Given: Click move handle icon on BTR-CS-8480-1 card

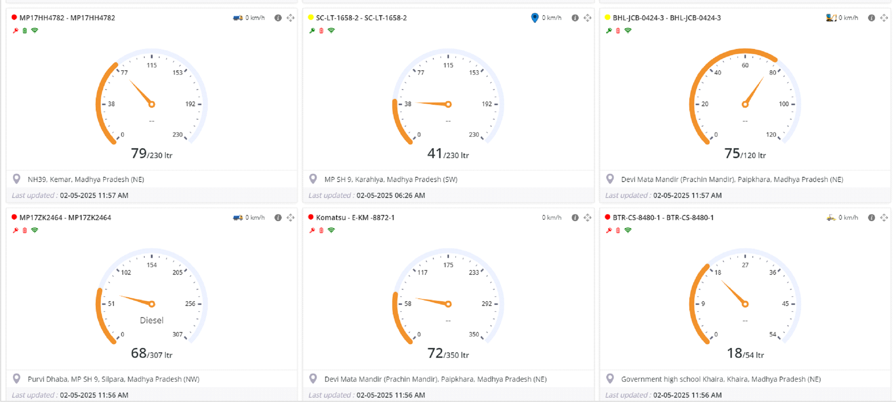Looking at the screenshot, I should point(884,217).
